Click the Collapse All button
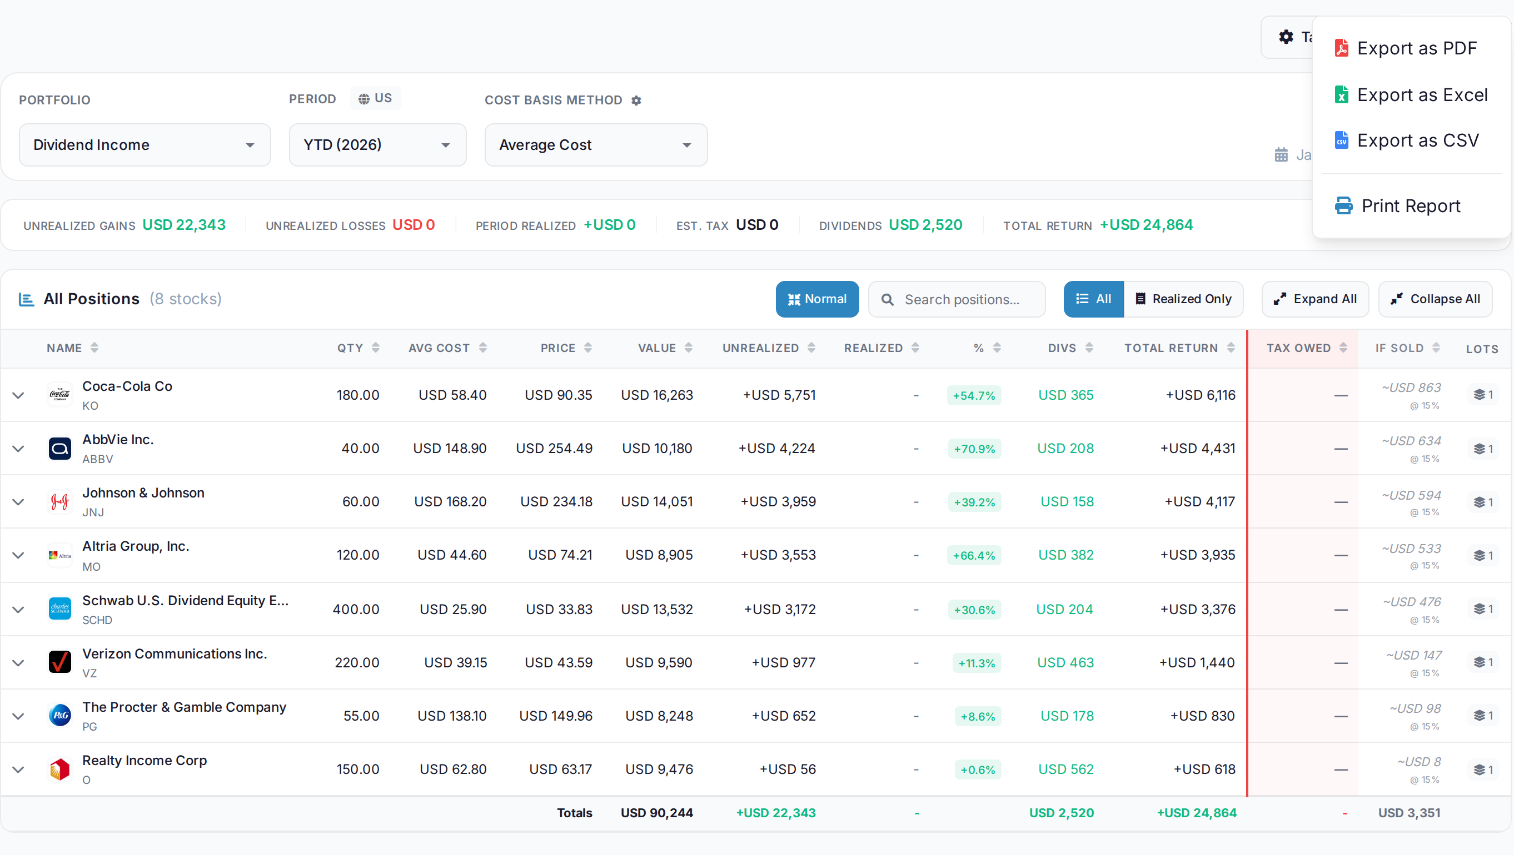This screenshot has width=1514, height=855. coord(1435,299)
